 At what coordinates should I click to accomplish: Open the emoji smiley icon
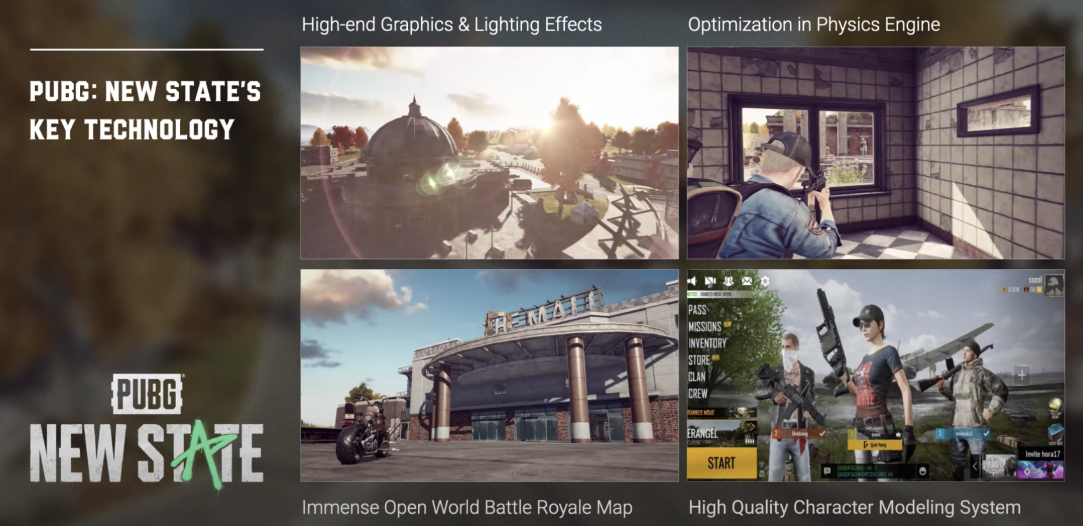923,471
